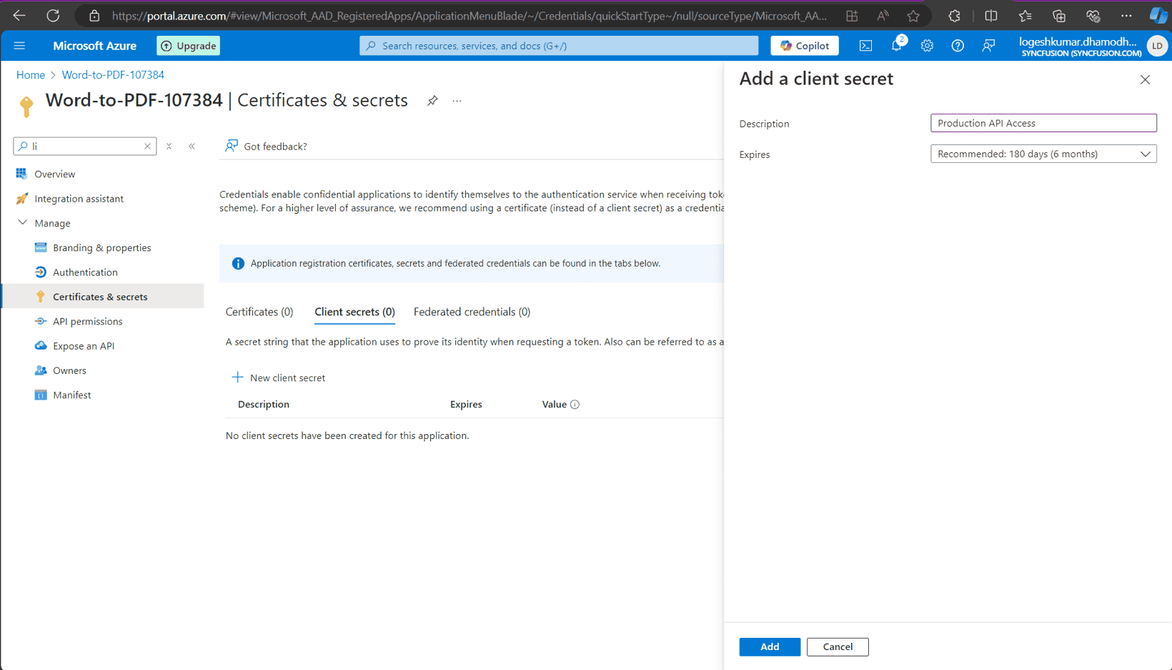The image size is (1172, 670).
Task: Clear the sidebar search filter
Action: coord(147,146)
